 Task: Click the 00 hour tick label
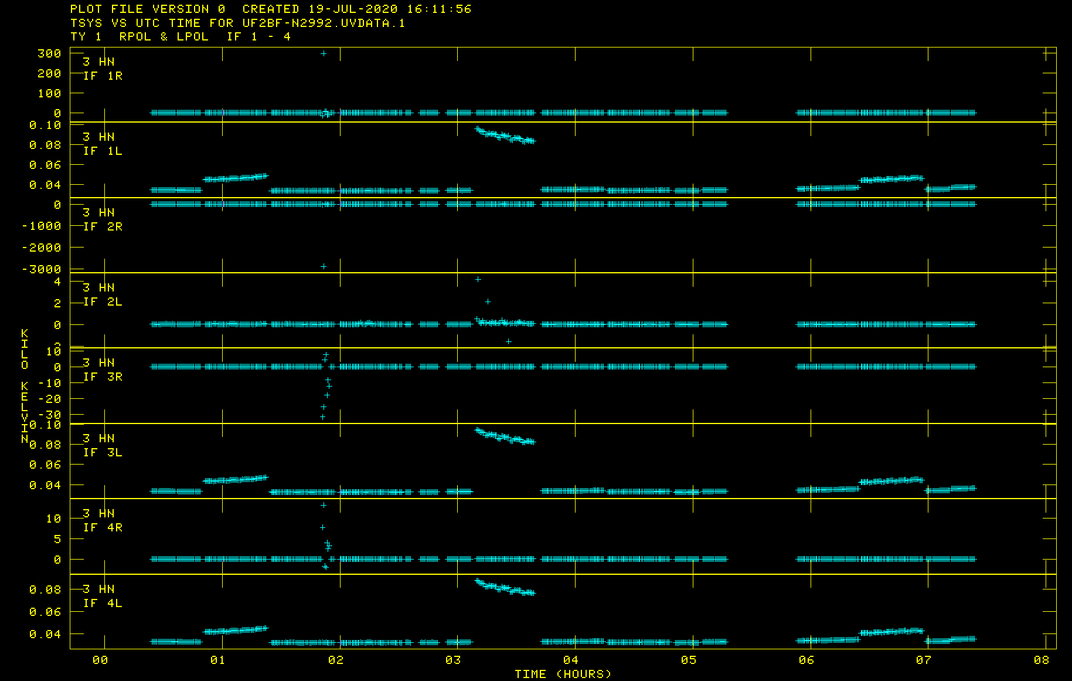point(100,660)
